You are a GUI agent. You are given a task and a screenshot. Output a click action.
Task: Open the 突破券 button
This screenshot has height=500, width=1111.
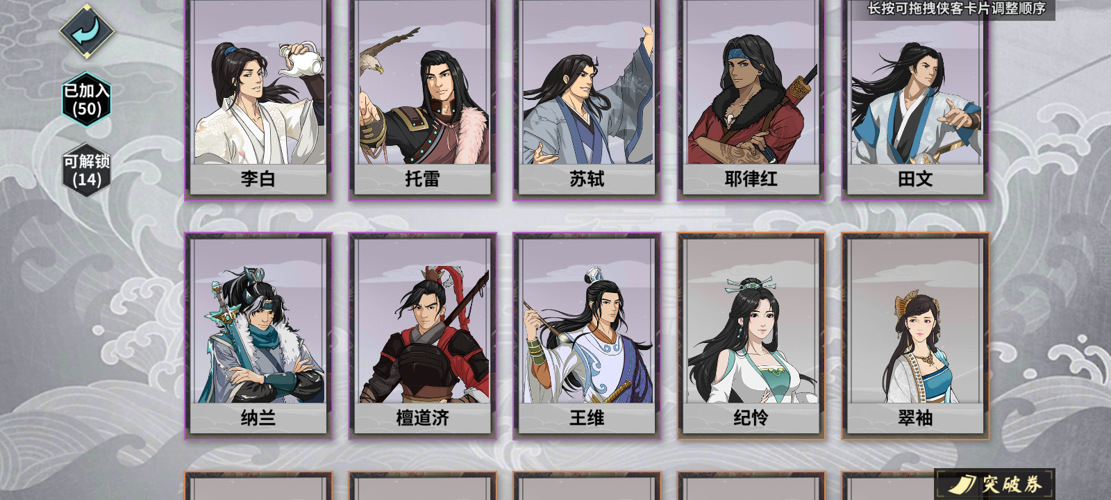pos(995,484)
